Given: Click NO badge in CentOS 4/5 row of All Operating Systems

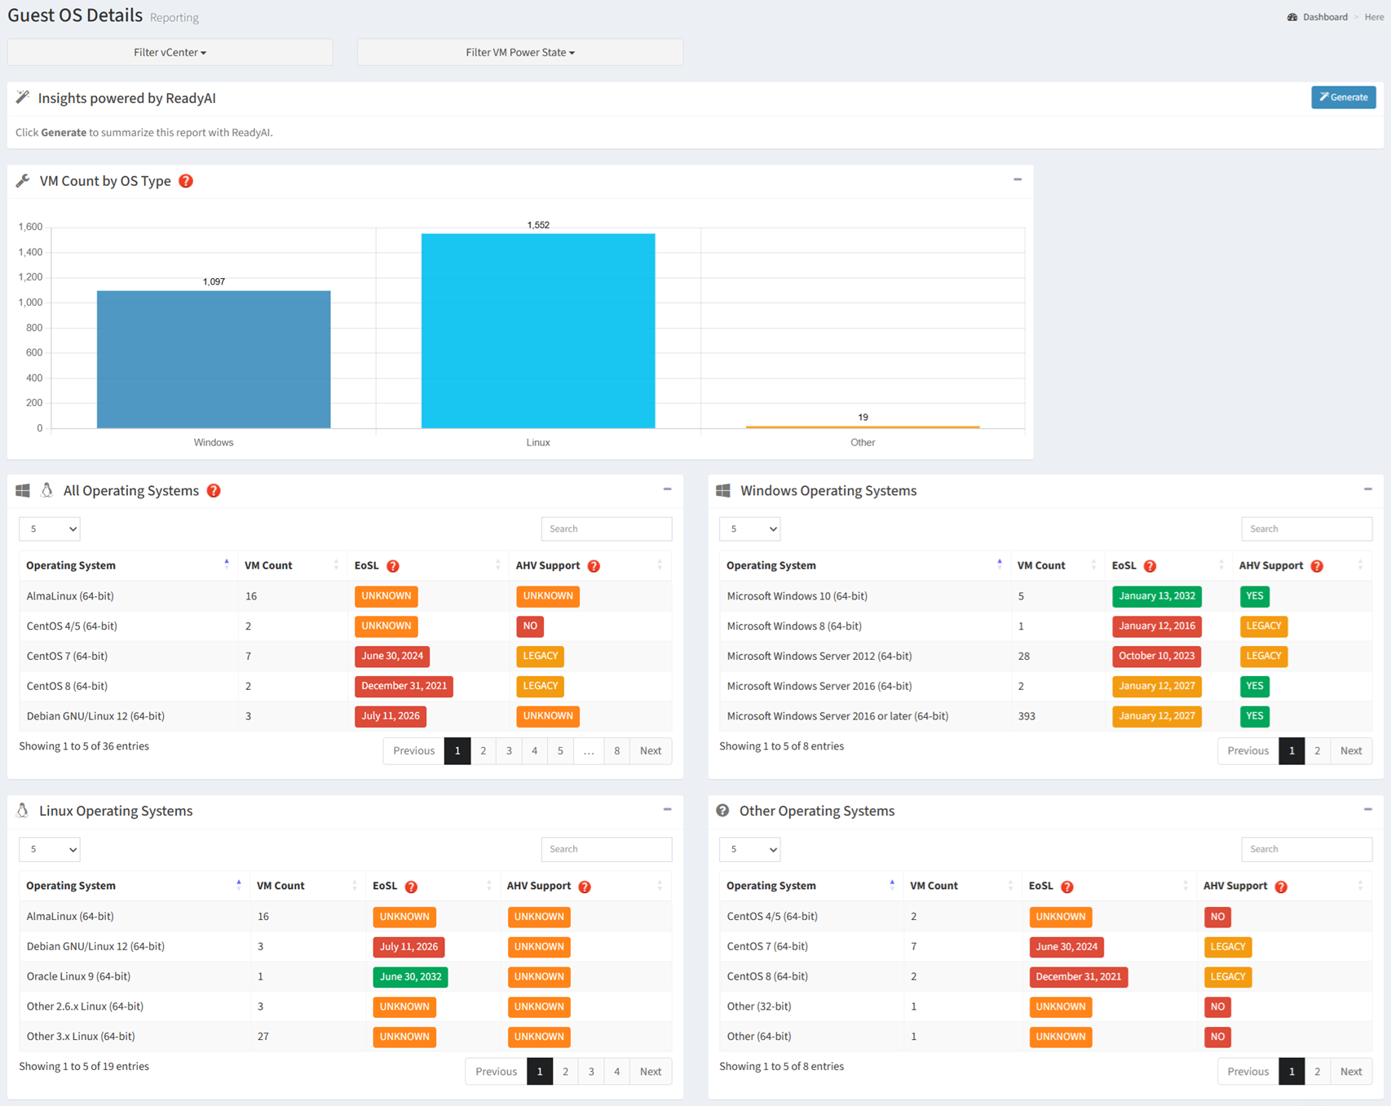Looking at the screenshot, I should [x=530, y=626].
